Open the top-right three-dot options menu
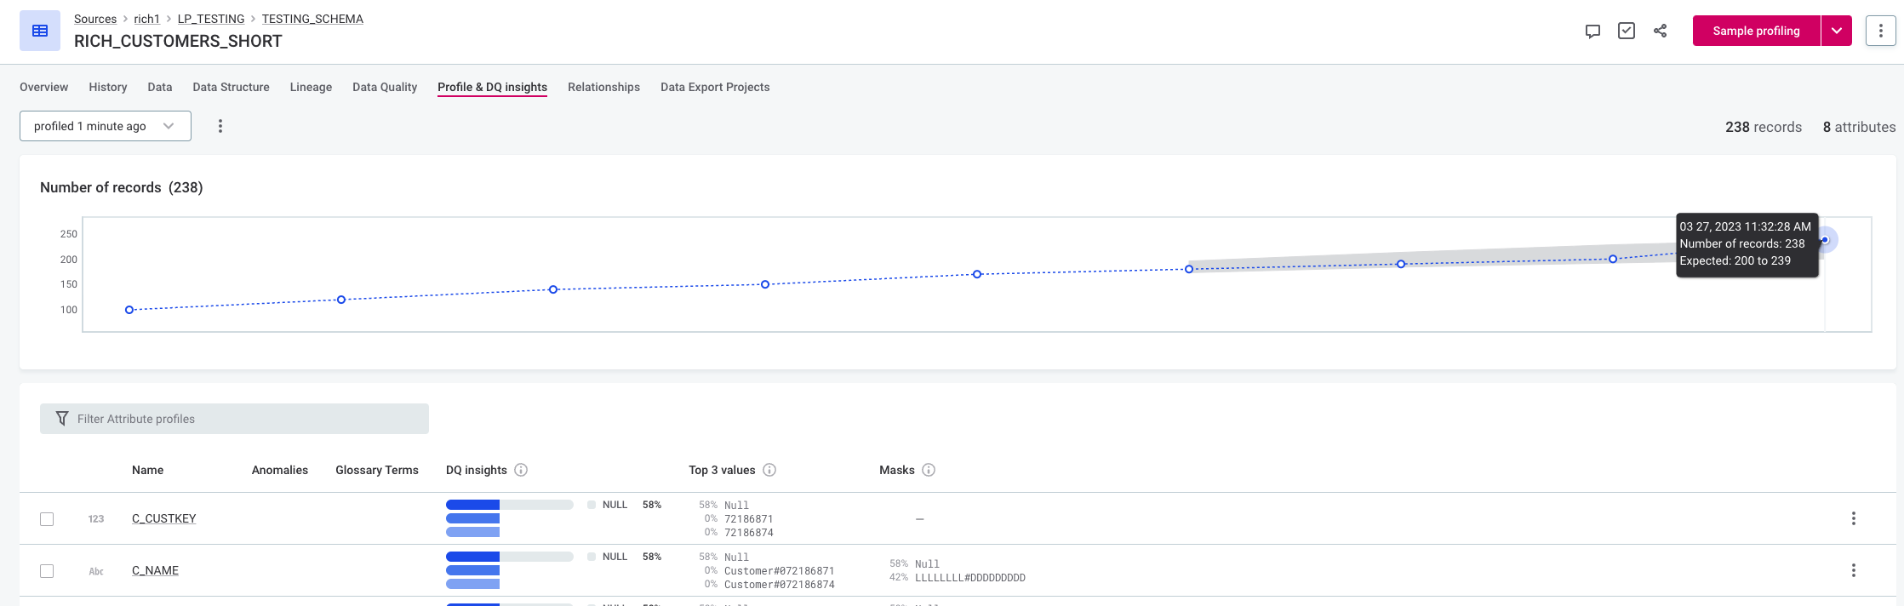This screenshot has width=1904, height=606. [x=1880, y=31]
